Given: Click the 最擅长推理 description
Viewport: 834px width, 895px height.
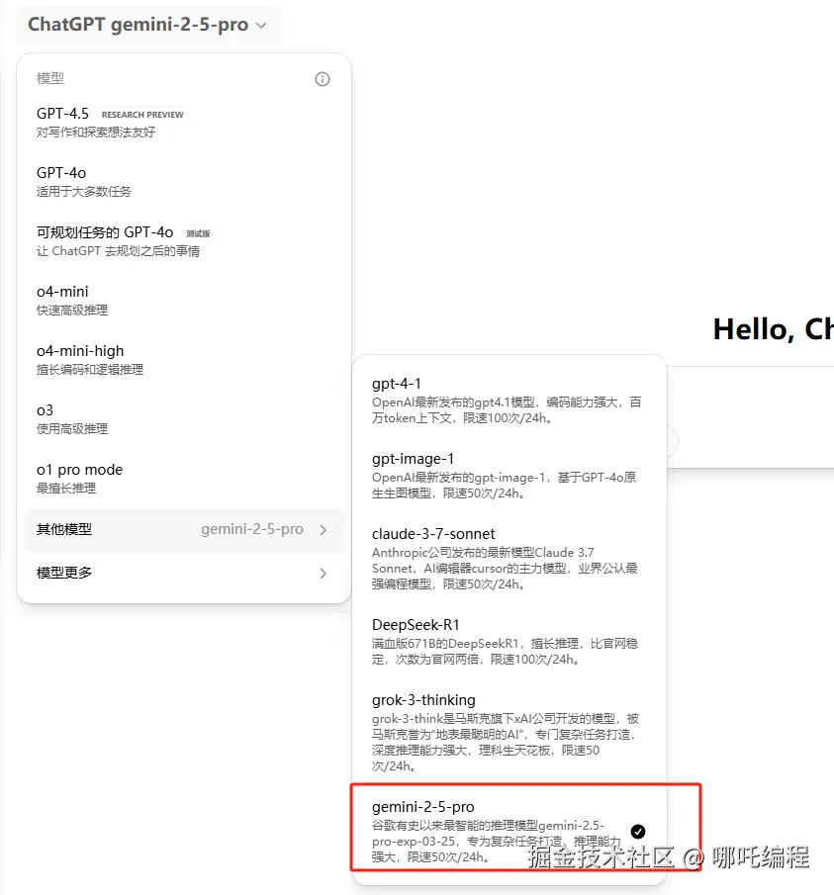Looking at the screenshot, I should pyautogui.click(x=66, y=489).
